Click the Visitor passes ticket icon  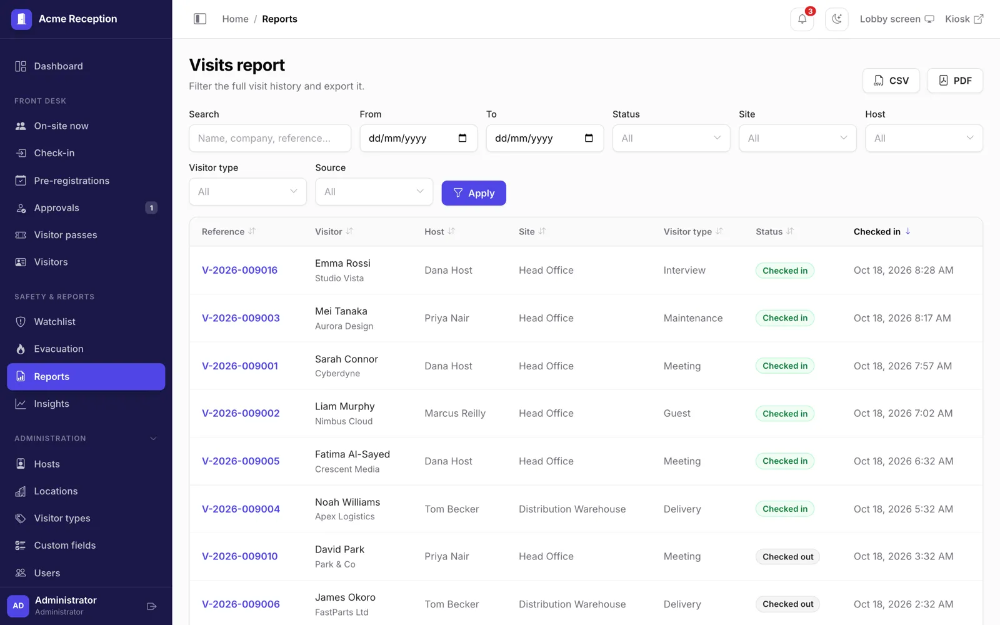tap(21, 235)
